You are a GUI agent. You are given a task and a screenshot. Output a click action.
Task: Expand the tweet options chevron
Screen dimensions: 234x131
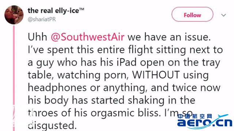click(x=223, y=15)
